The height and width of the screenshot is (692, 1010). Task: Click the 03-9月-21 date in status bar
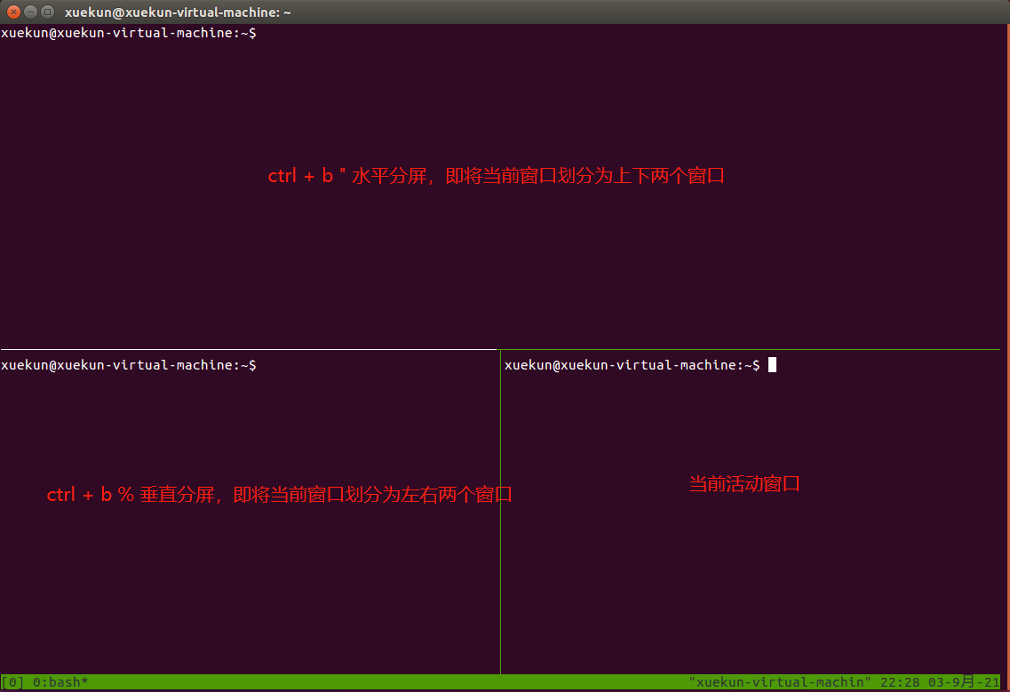(x=964, y=682)
